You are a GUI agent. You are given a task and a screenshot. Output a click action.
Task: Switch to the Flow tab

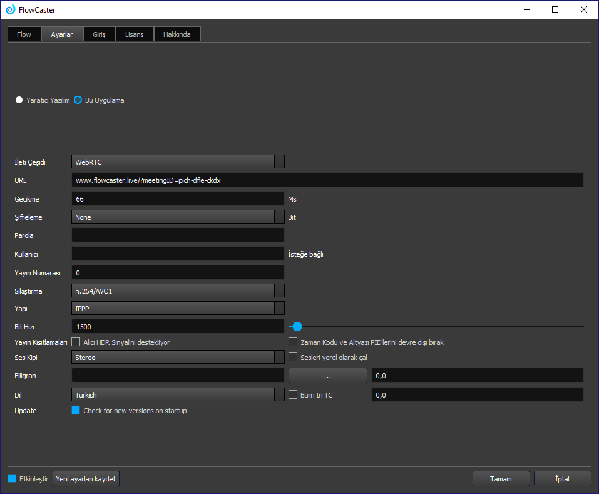(24, 34)
